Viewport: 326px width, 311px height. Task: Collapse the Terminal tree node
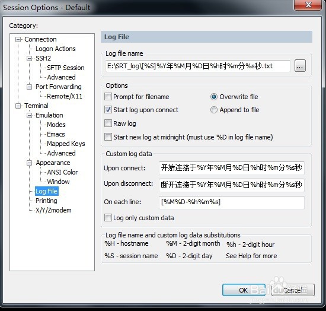click(x=18, y=106)
